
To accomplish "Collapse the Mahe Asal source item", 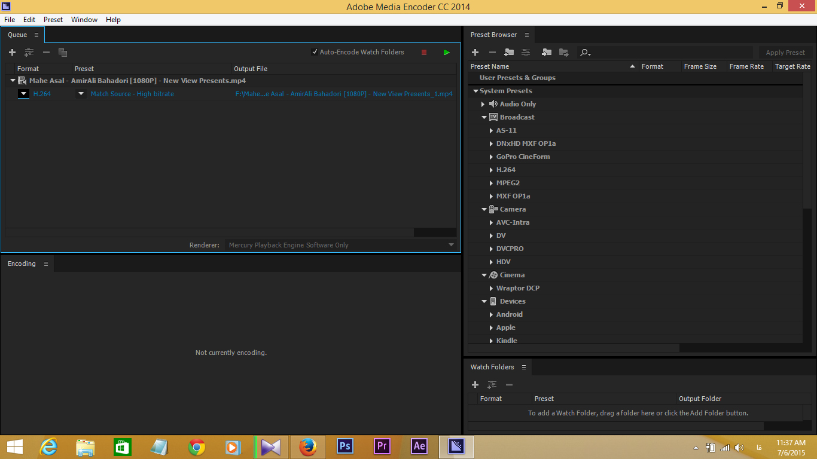I will click(x=13, y=81).
